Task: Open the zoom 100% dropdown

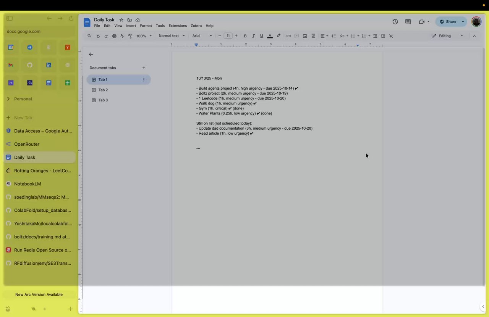Action: pyautogui.click(x=144, y=36)
